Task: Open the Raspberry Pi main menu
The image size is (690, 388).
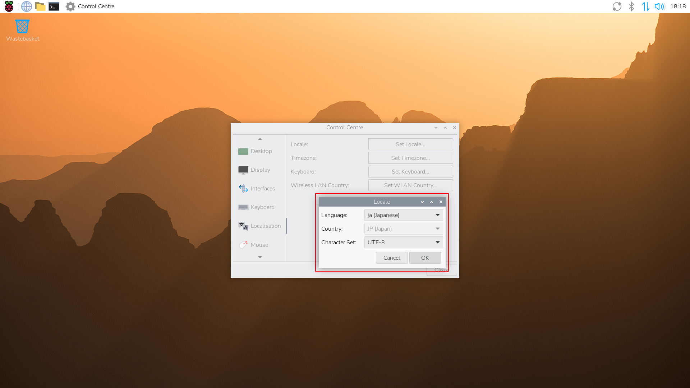Action: 9,6
